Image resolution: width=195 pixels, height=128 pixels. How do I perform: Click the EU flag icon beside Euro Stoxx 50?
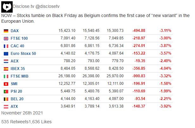[6, 53]
